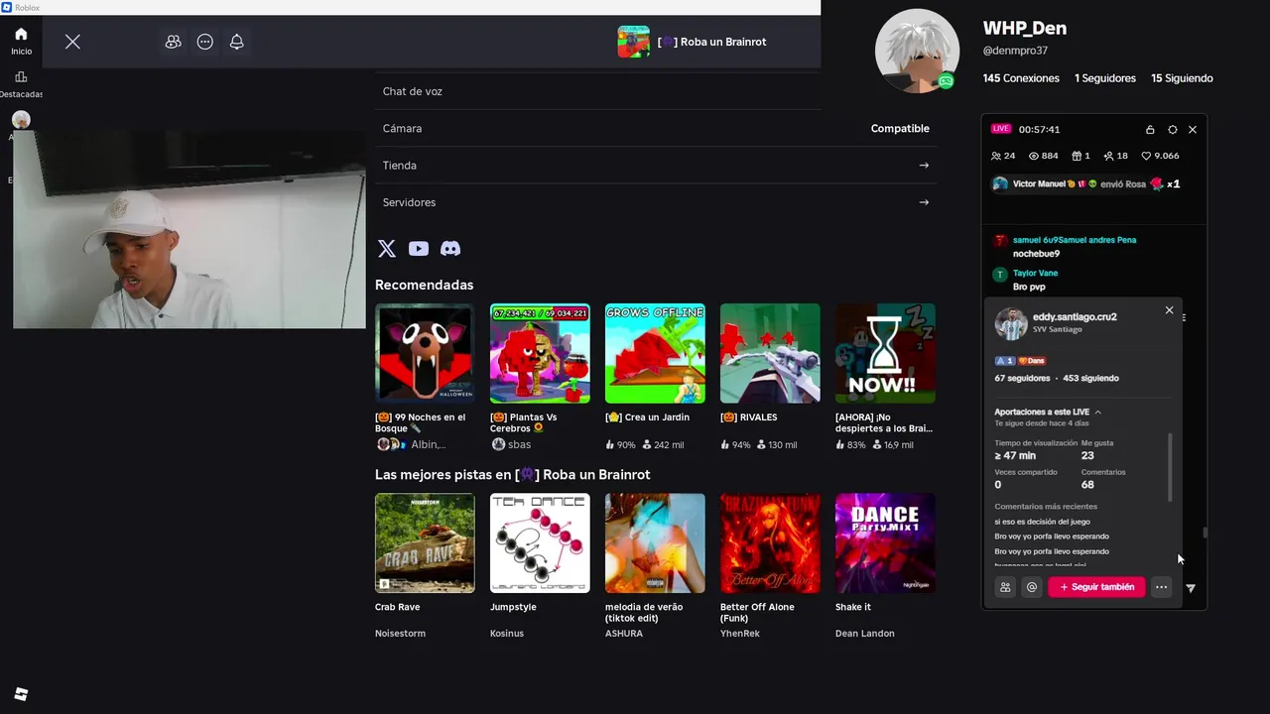
Task: Open Victor Manuel's gift notification
Action: [x=1086, y=184]
